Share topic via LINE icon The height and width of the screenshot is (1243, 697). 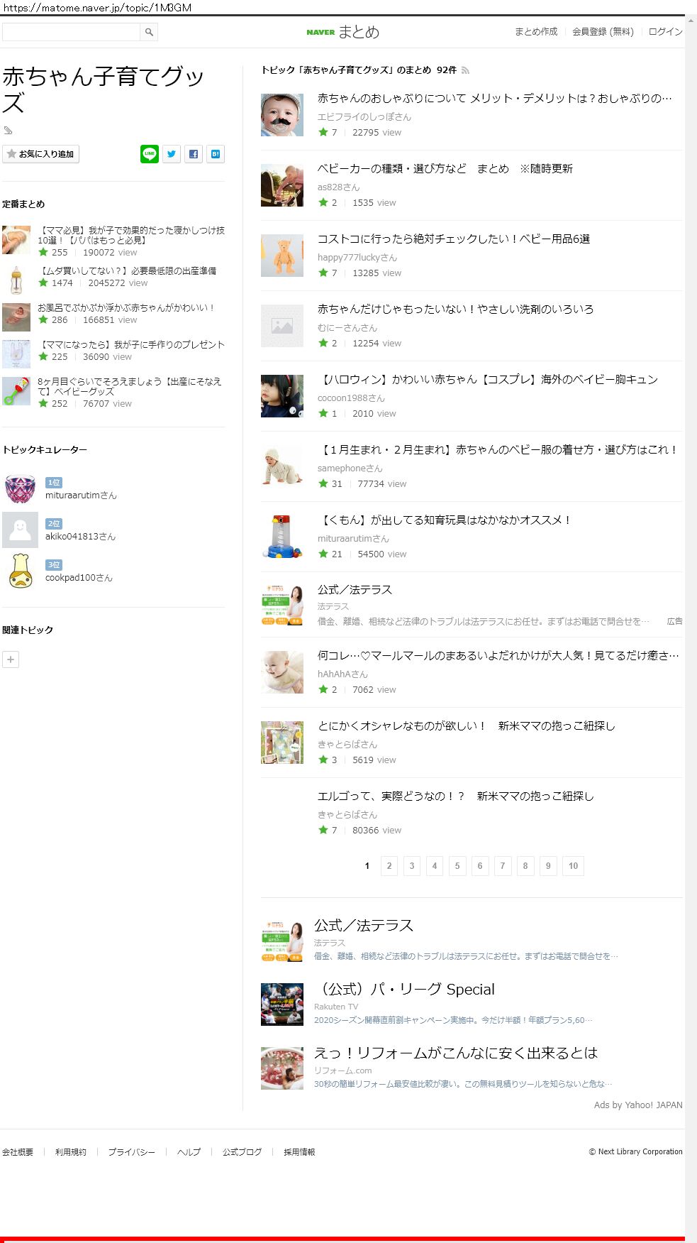point(150,153)
